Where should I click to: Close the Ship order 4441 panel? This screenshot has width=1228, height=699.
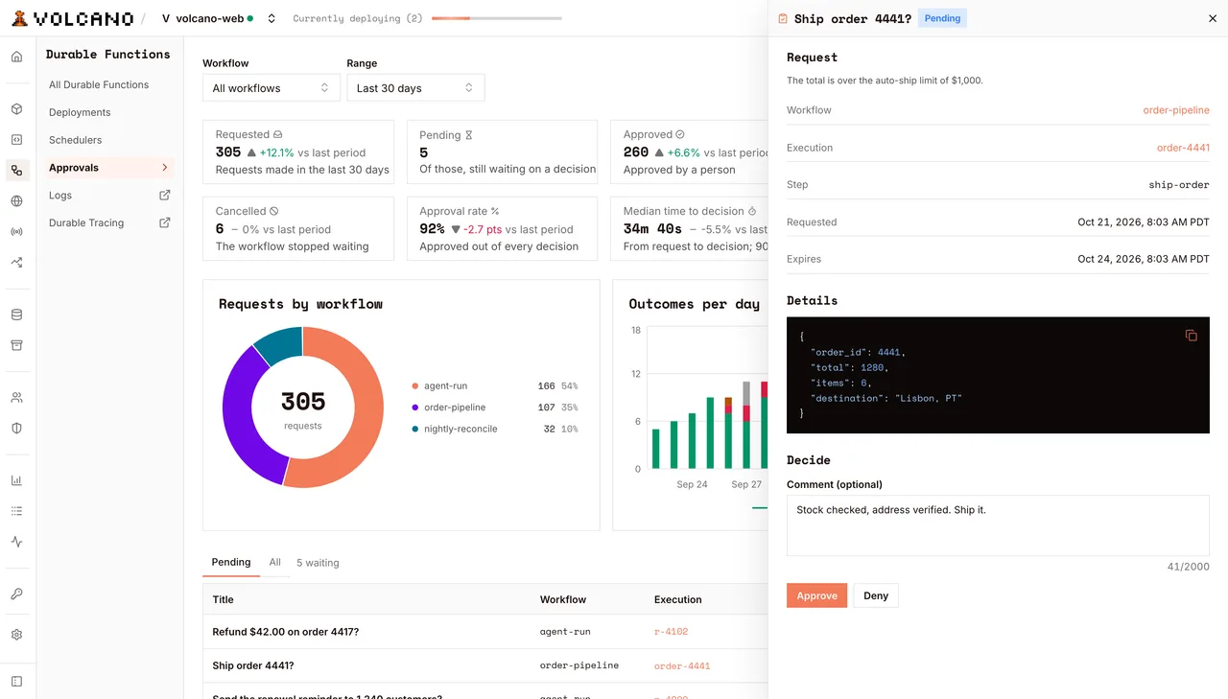pyautogui.click(x=1212, y=18)
